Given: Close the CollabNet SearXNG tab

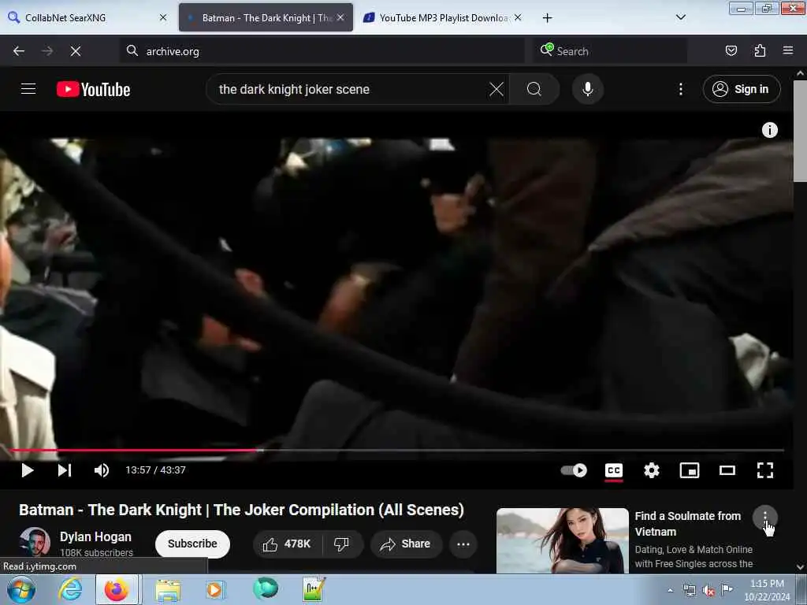Looking at the screenshot, I should 163,17.
